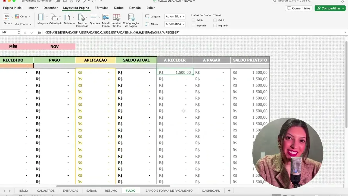Switch to the ENTRADAS sheet tab

coord(70,191)
